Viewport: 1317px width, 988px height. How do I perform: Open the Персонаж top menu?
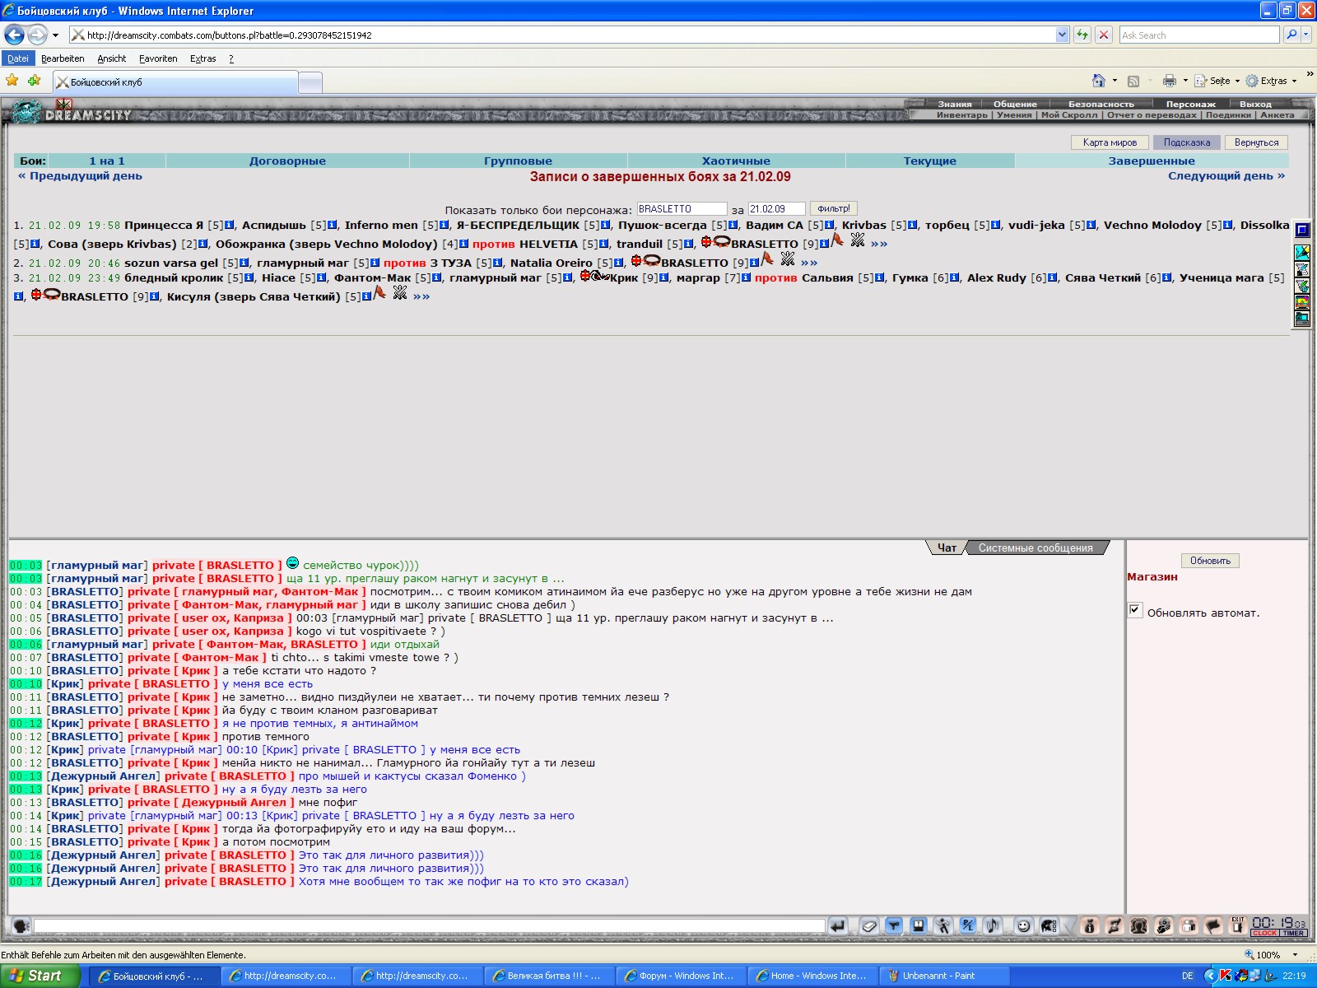(x=1190, y=105)
